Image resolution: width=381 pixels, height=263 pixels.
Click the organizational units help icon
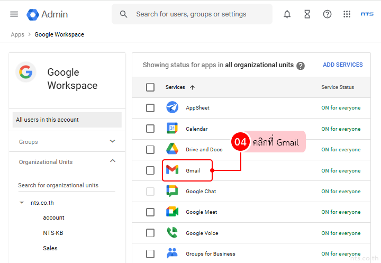pyautogui.click(x=301, y=66)
